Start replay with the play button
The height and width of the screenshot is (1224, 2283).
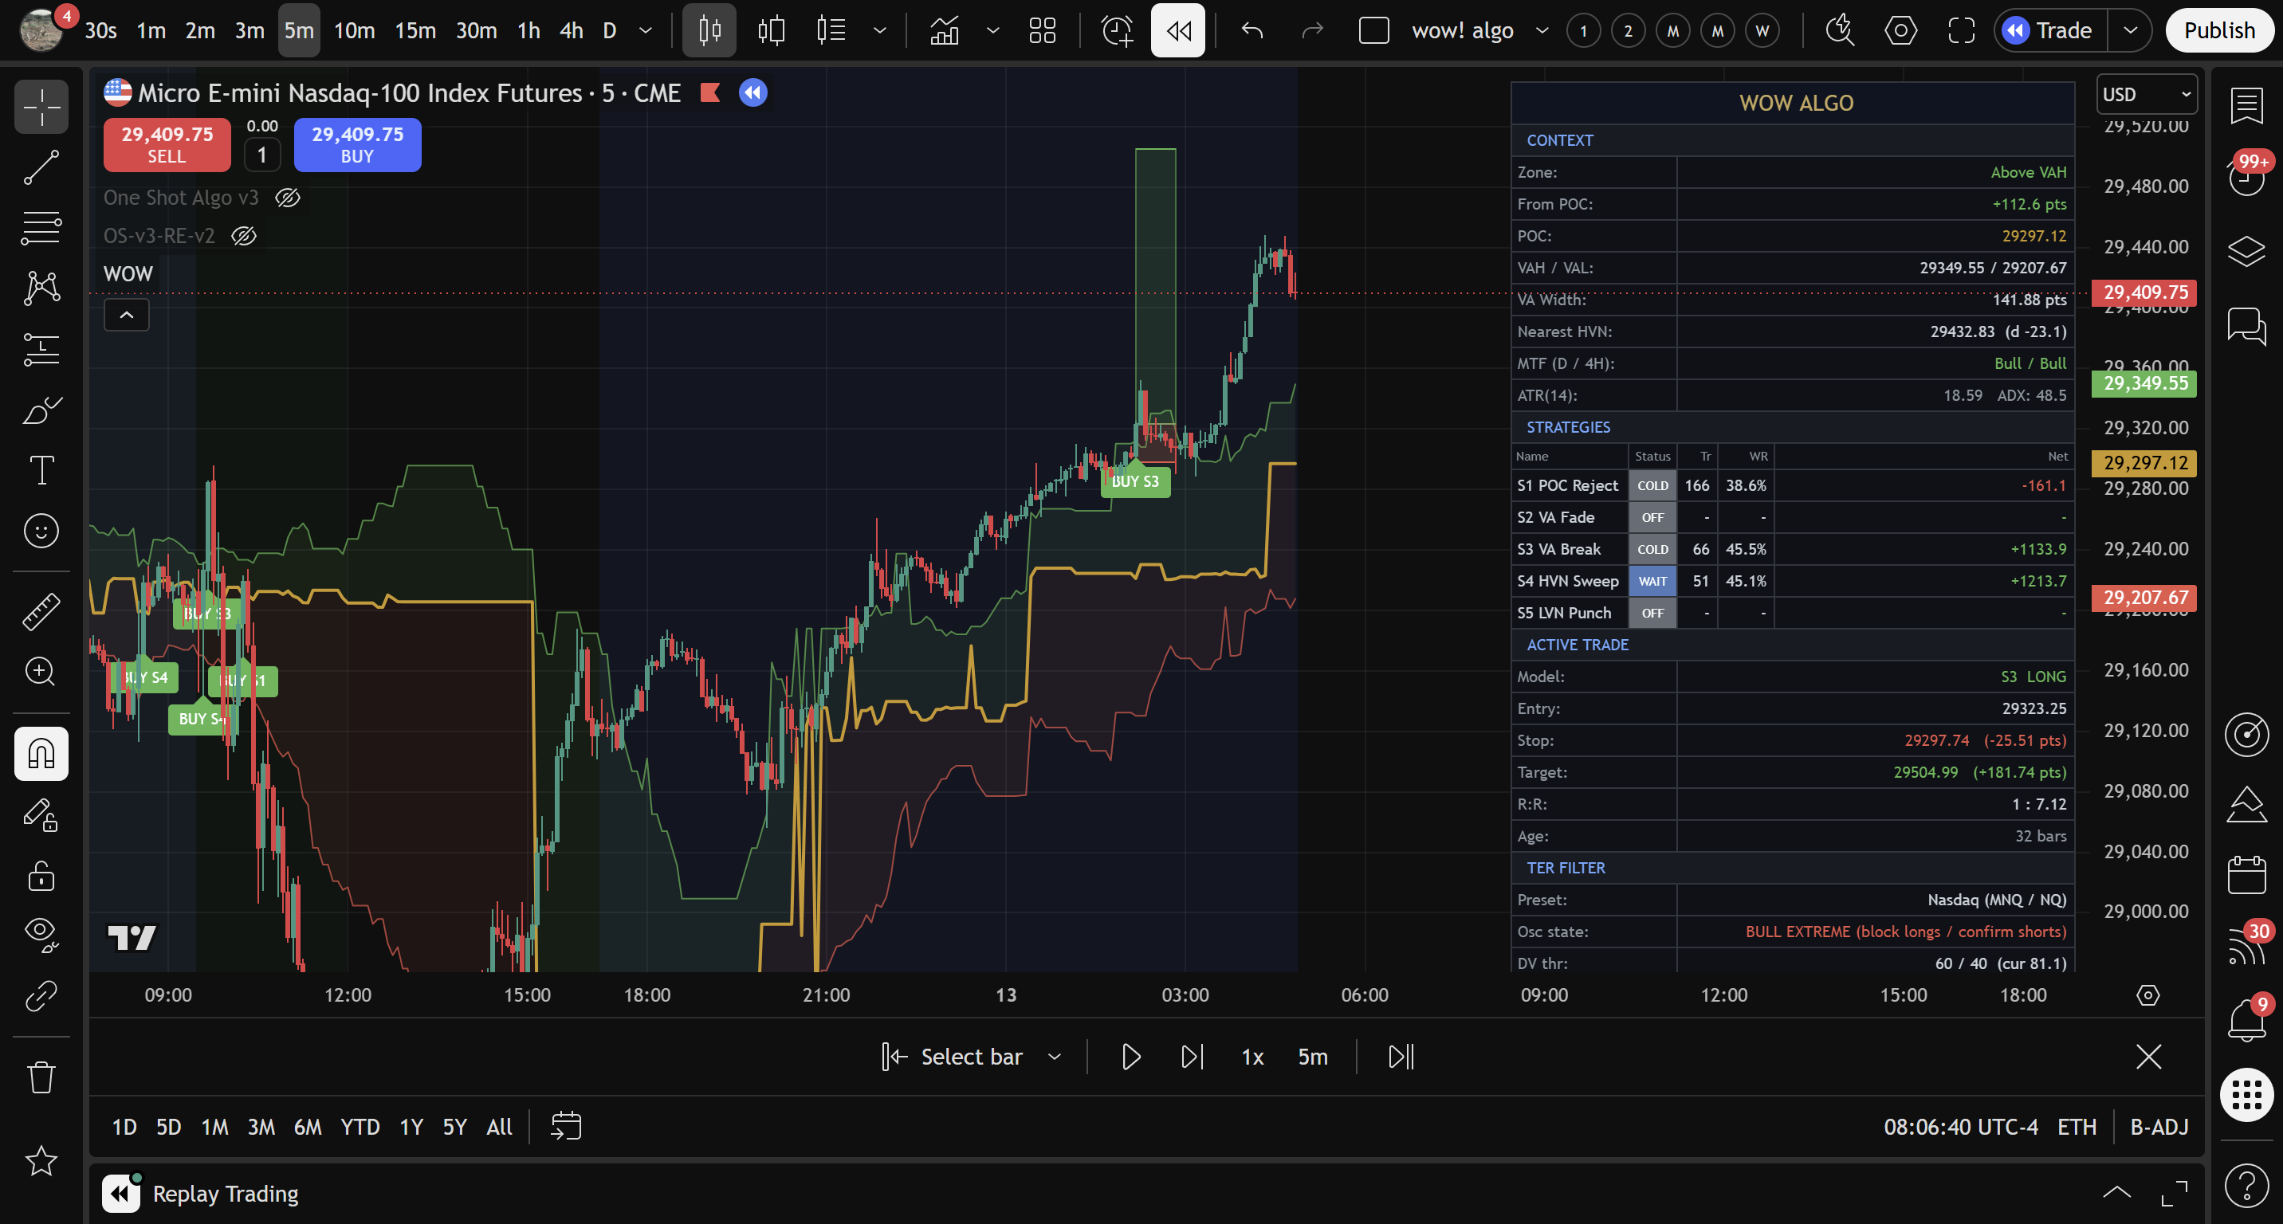click(1130, 1057)
